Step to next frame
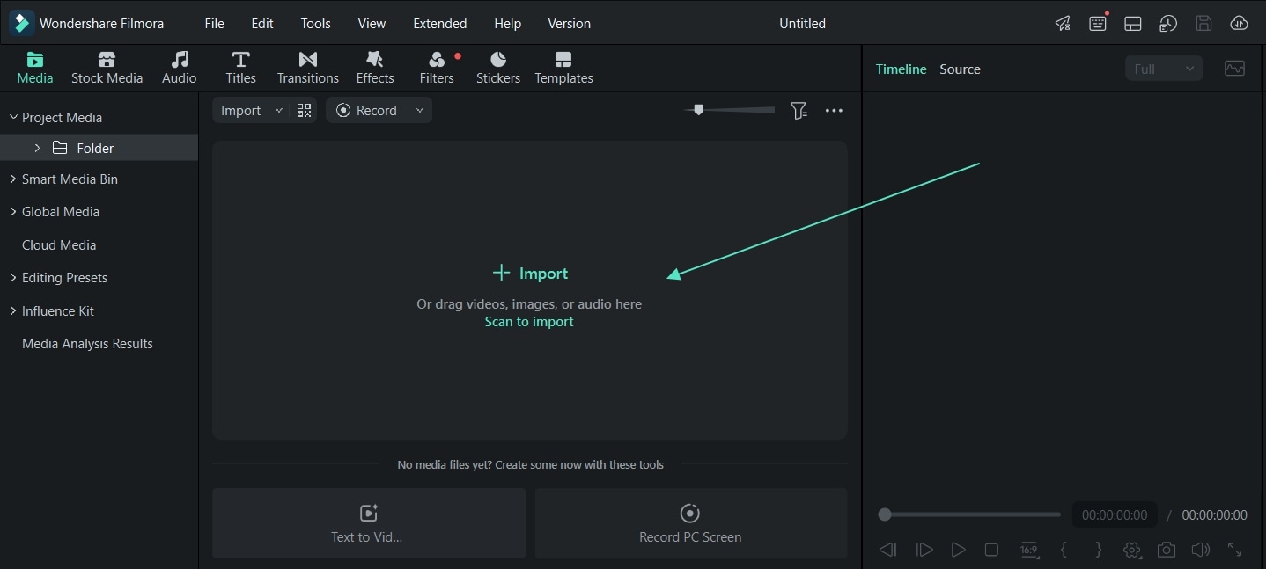Image resolution: width=1266 pixels, height=569 pixels. (924, 550)
